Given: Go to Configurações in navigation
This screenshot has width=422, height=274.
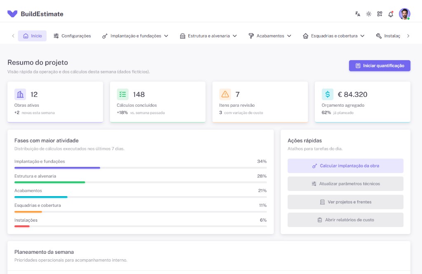Looking at the screenshot, I should pyautogui.click(x=72, y=36).
